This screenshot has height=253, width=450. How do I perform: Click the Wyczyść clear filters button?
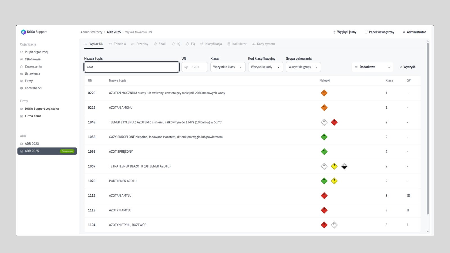[407, 67]
